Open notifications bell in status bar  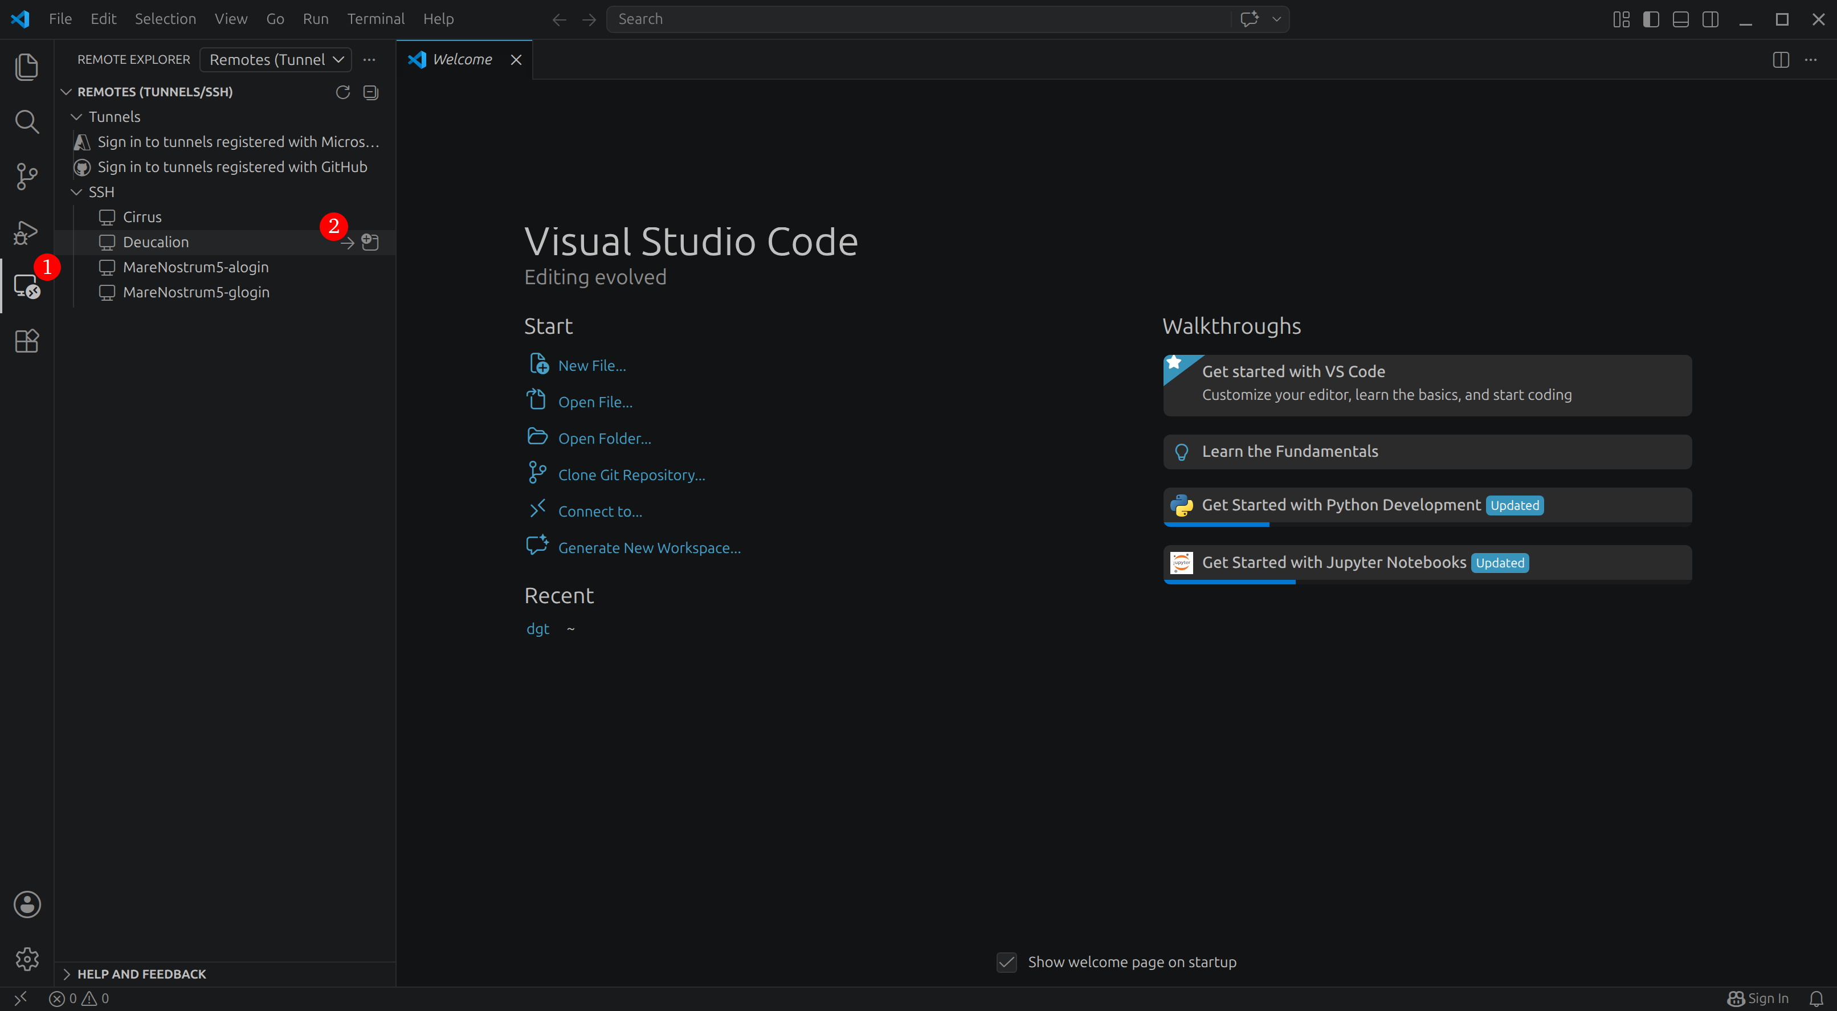(1816, 998)
